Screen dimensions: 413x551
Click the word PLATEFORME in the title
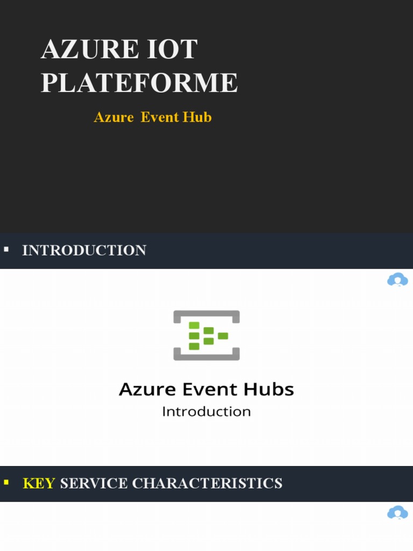coord(139,83)
